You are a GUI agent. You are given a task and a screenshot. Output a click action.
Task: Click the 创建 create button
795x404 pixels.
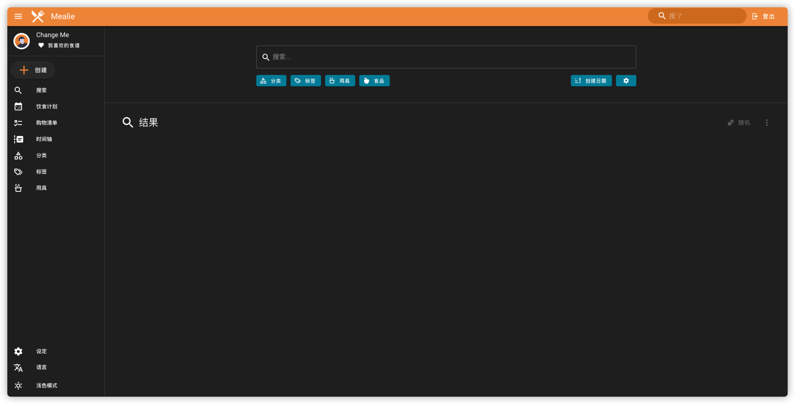[33, 70]
